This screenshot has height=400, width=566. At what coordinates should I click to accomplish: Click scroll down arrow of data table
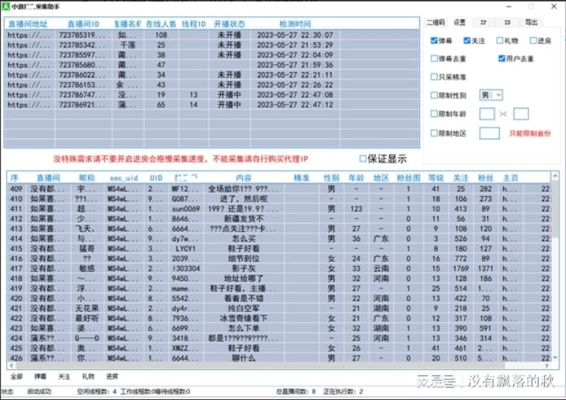[555, 357]
